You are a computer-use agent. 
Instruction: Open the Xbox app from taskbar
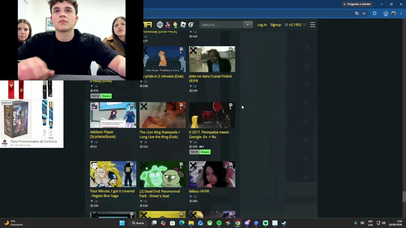click(x=210, y=223)
